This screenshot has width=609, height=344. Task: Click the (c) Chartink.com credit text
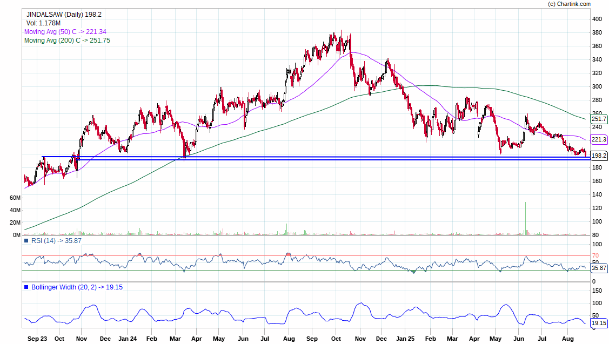569,4
